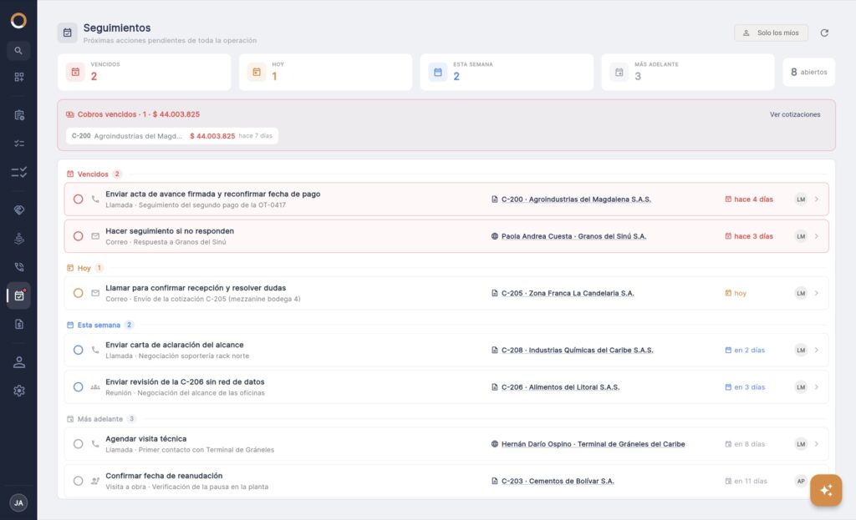Complete 'Llamar para confirmar recepción' task circle
The height and width of the screenshot is (520, 856).
[x=78, y=293]
